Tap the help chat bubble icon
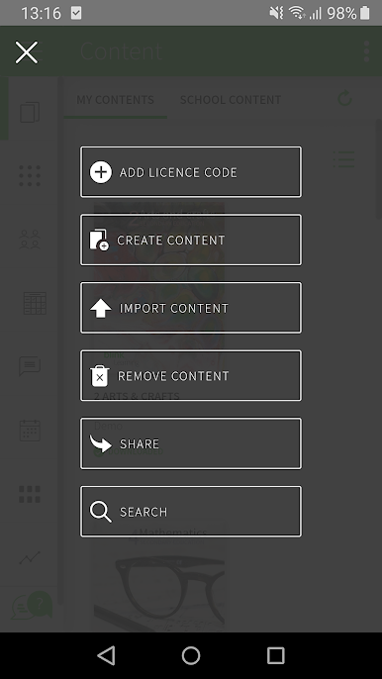Image resolution: width=382 pixels, height=679 pixels. 32,605
